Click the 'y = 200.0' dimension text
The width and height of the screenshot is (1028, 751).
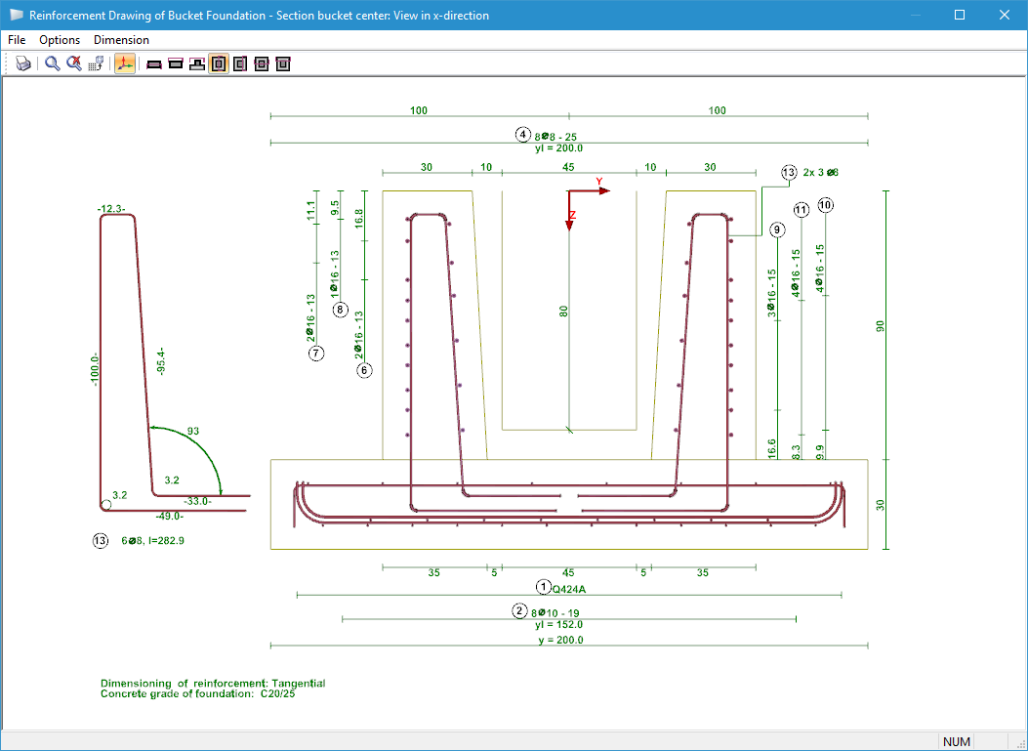click(560, 640)
